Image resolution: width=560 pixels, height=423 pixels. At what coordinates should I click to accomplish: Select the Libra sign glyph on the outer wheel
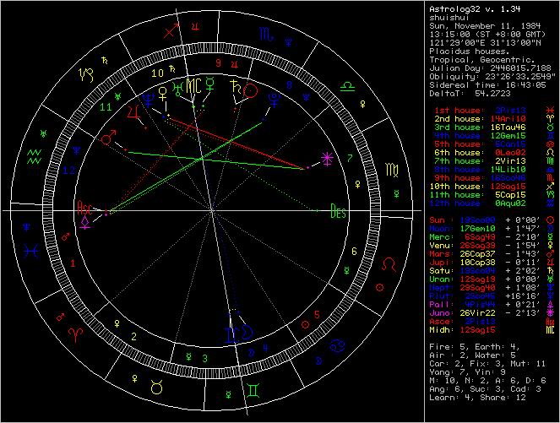tap(347, 86)
